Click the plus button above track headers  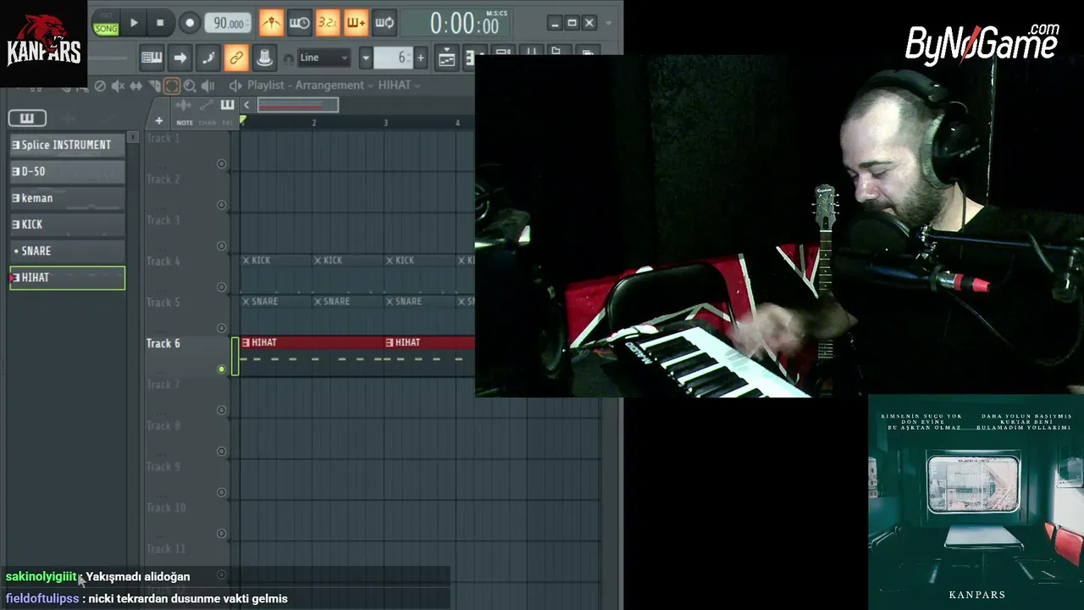coord(158,120)
